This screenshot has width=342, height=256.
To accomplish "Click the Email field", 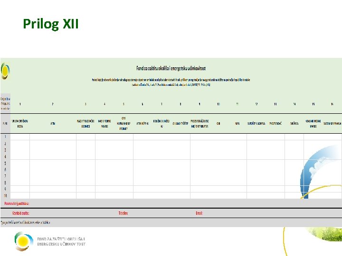I will click(199, 213).
